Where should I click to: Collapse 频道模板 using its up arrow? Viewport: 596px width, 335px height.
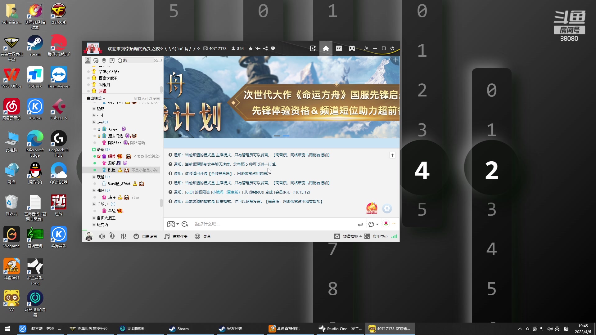click(361, 236)
